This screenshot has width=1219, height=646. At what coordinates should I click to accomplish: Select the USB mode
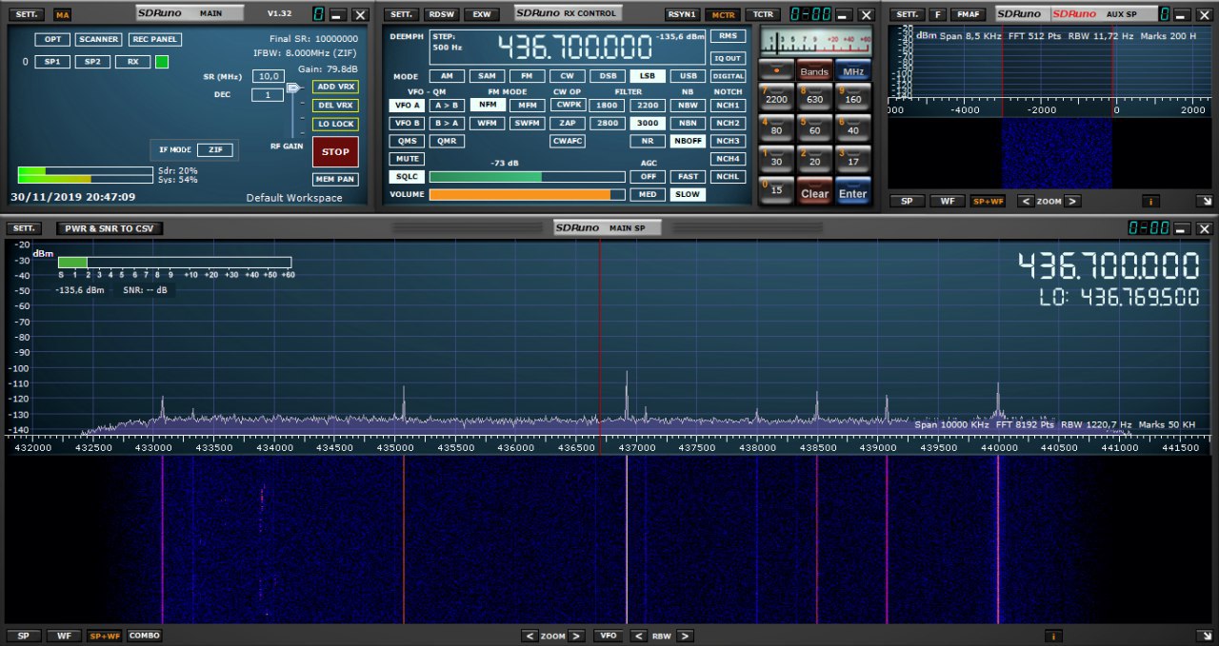[686, 76]
